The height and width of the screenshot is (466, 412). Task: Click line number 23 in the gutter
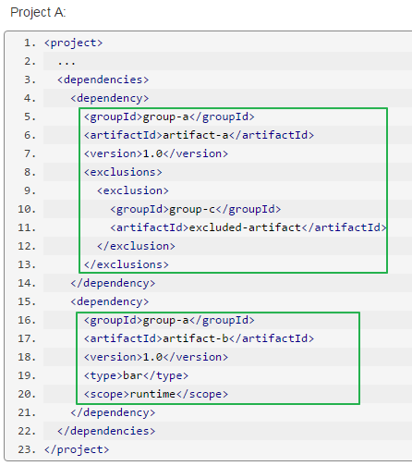[x=27, y=449]
